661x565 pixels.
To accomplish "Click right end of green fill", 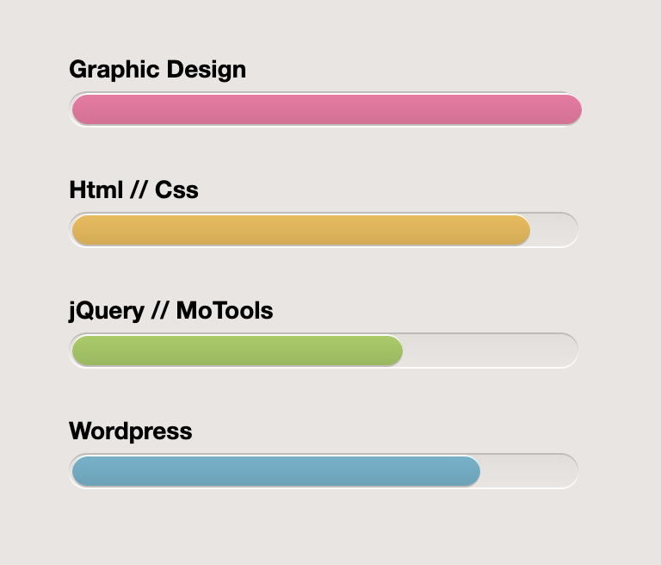I will (393, 351).
